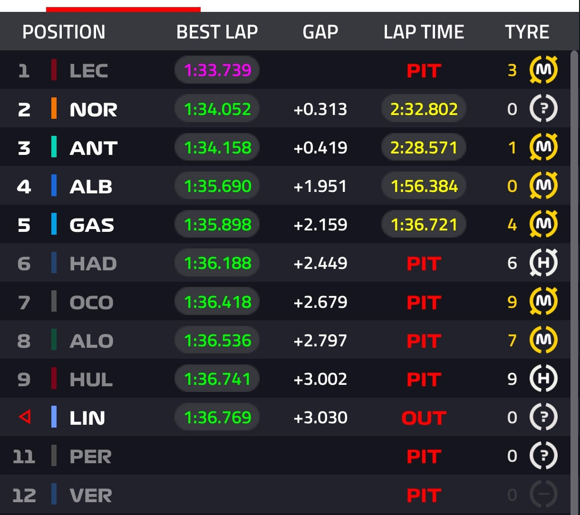Click Norris's unknown tyre icon
Image resolution: width=580 pixels, height=515 pixels.
coord(543,109)
